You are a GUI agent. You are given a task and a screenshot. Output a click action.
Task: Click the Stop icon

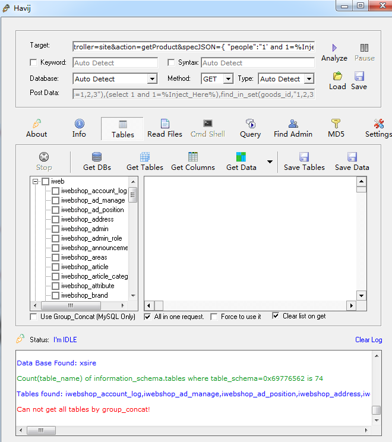(x=44, y=157)
